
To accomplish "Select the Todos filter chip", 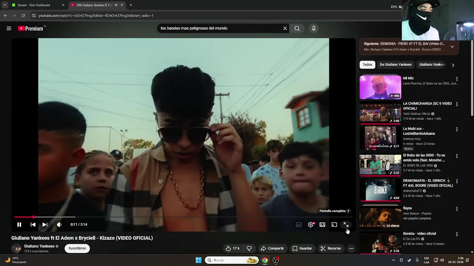I will click(x=367, y=65).
